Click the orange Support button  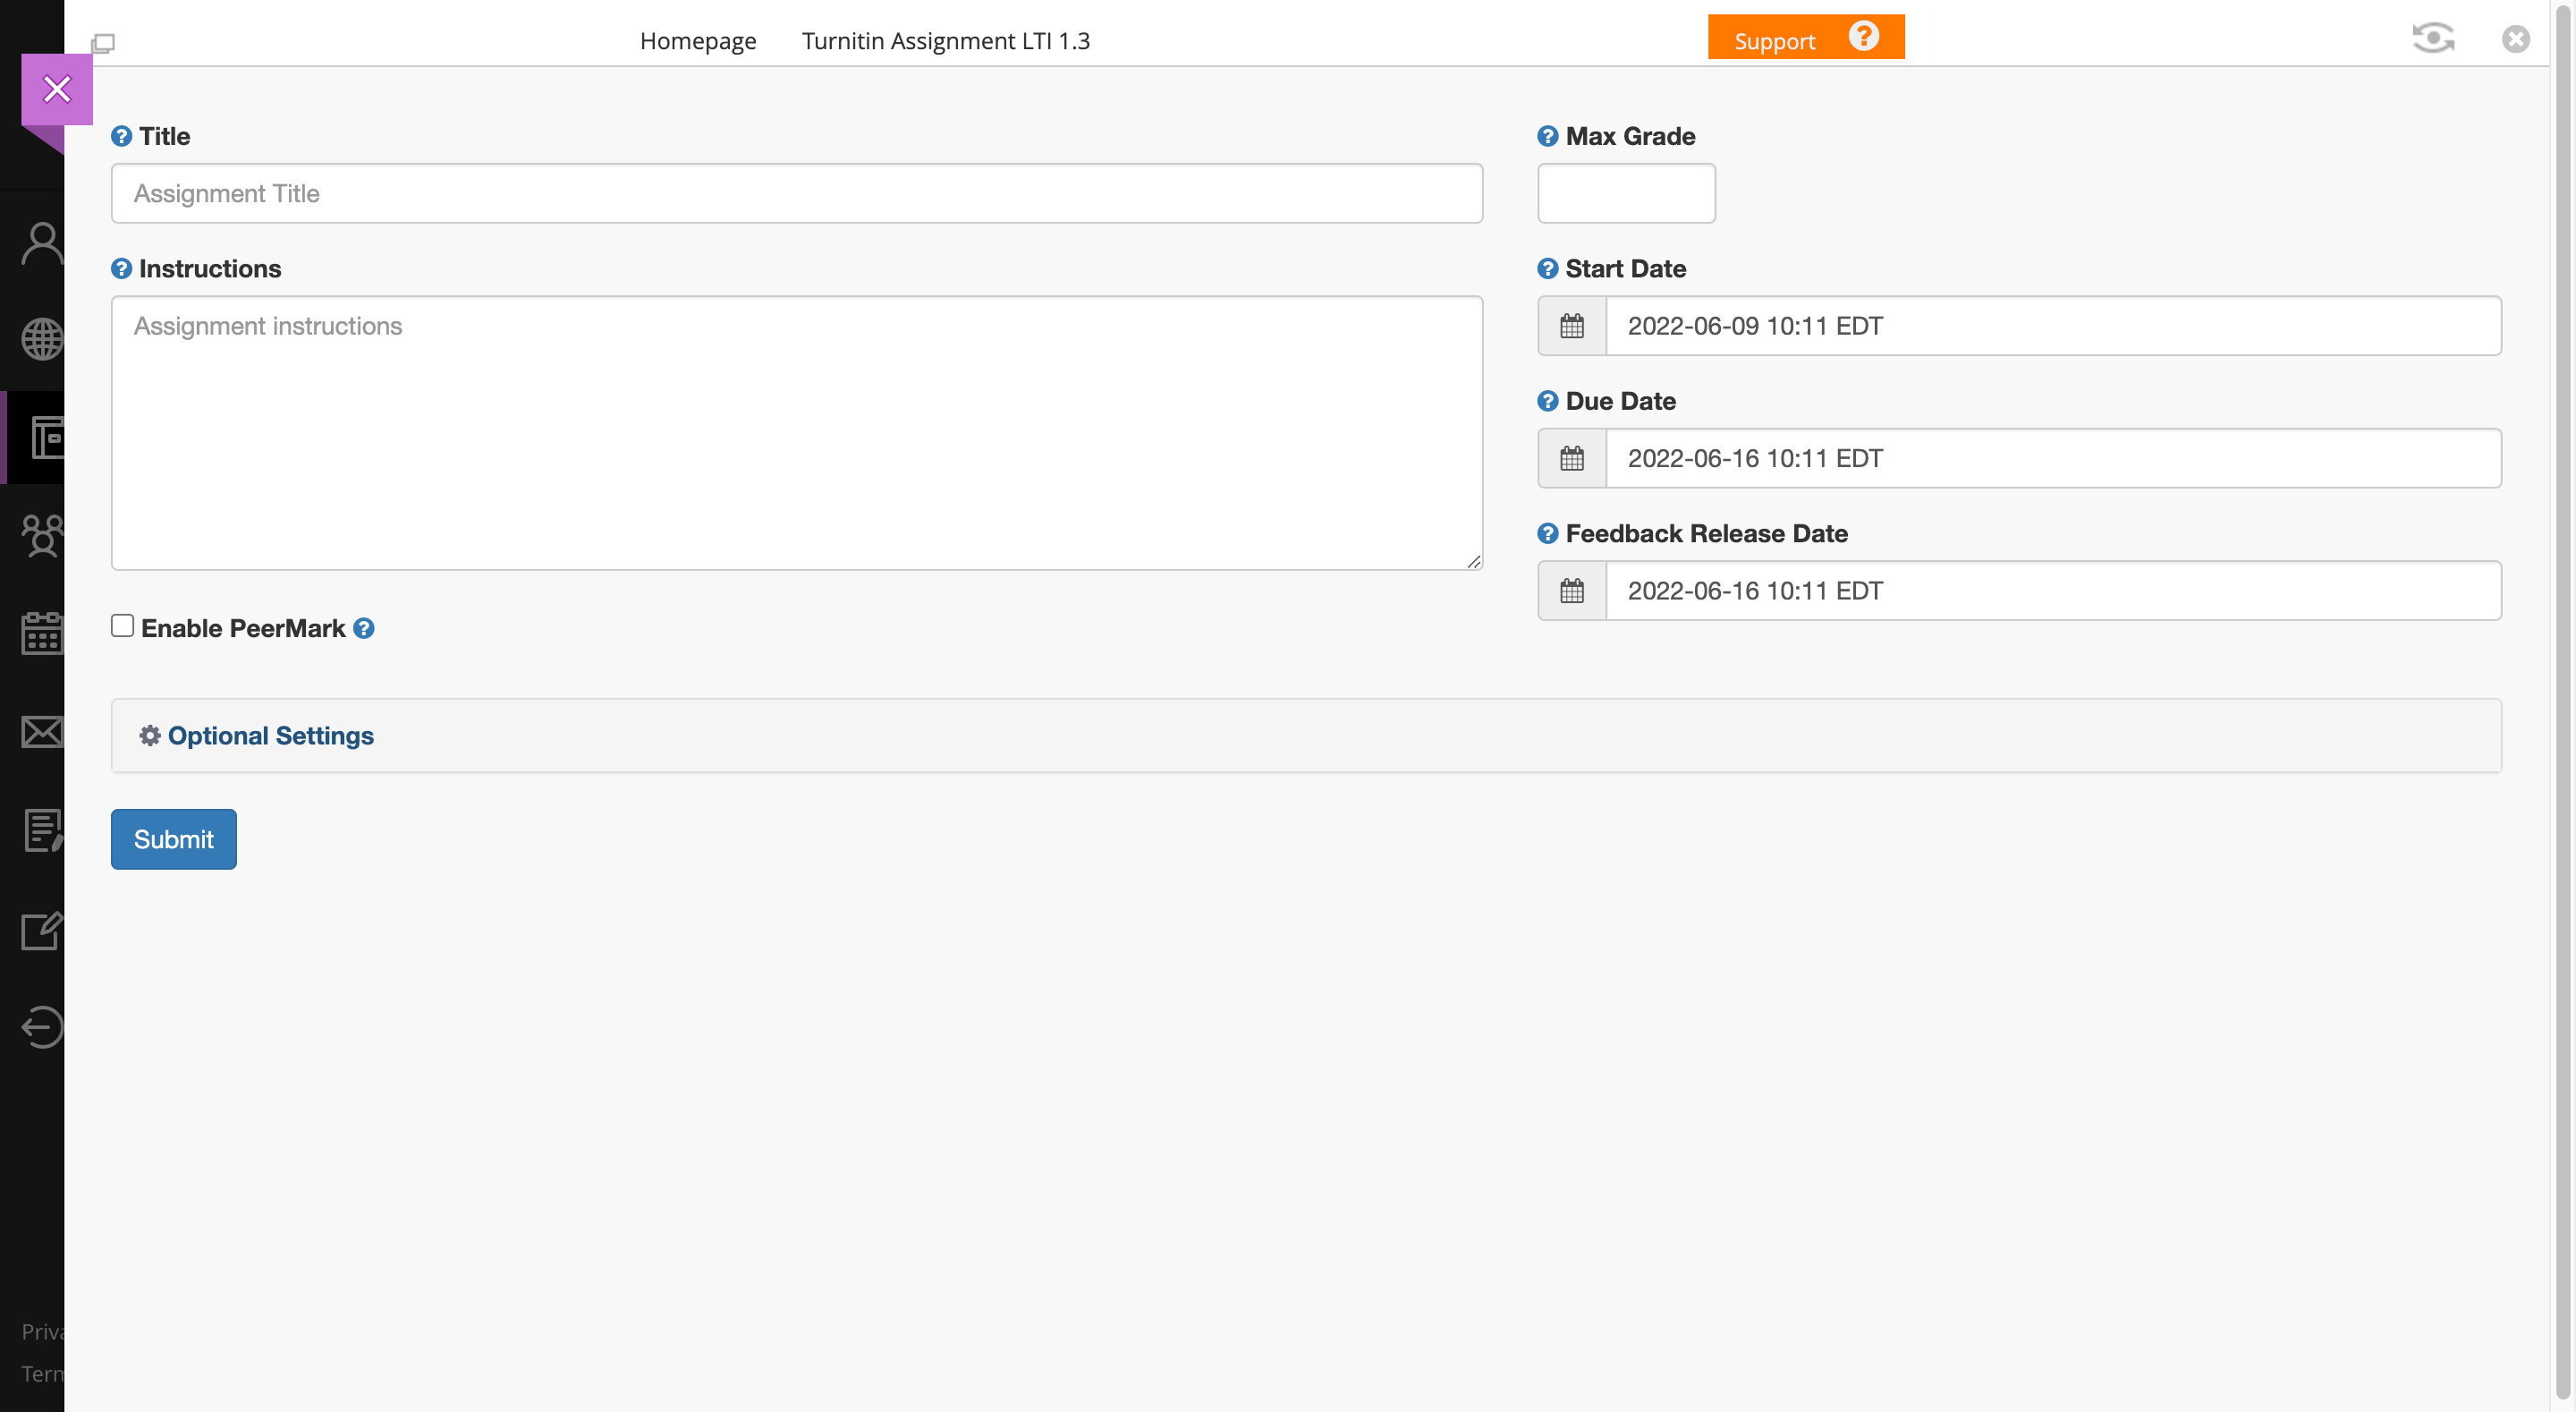[x=1806, y=37]
